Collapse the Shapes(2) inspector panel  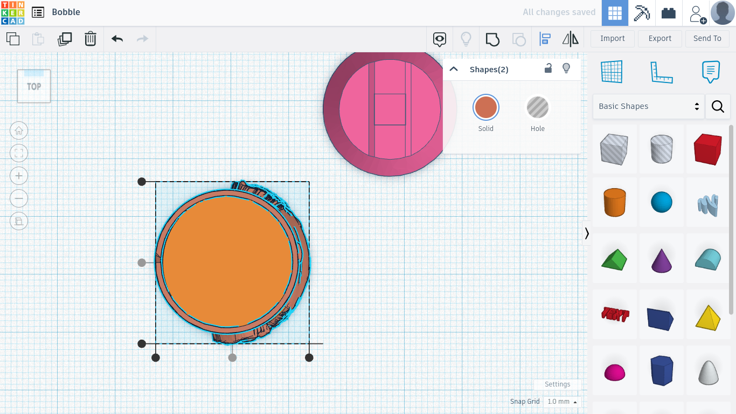click(454, 69)
